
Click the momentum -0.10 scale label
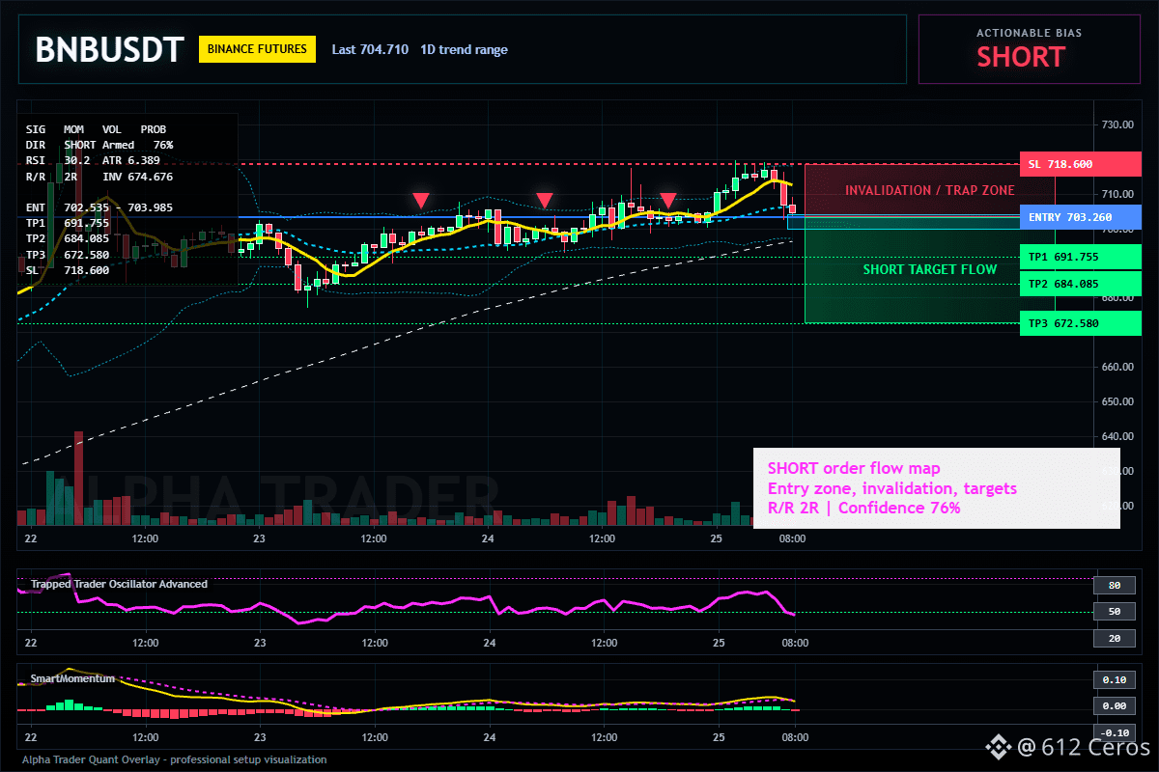pos(1114,731)
